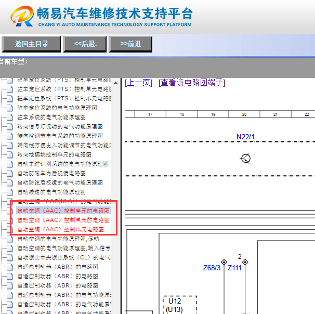The height and width of the screenshot is (314, 315).
Task: Click column number 21 in diagram ruler
Action: point(275,114)
